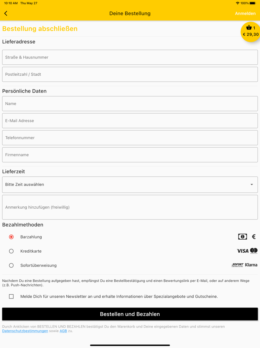Screen dimensions: 260x348
Task: Tap the Sofort Klarna logo
Action: click(x=244, y=265)
